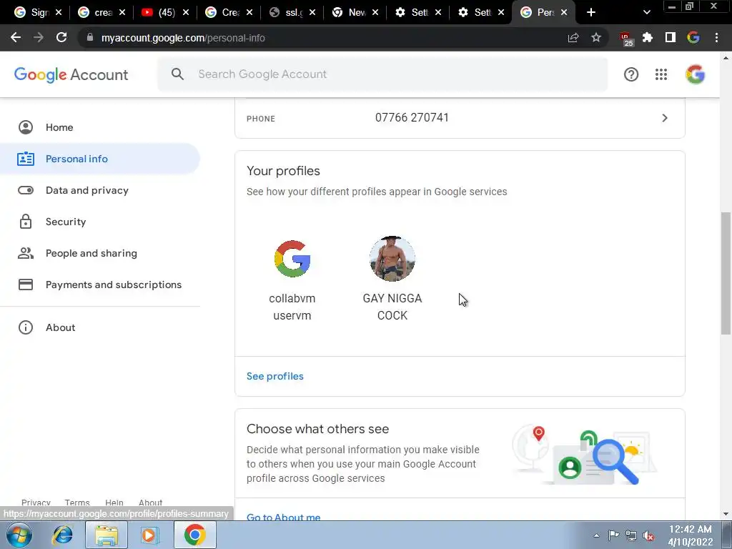
Task: Open the Windows Start button
Action: [x=19, y=535]
